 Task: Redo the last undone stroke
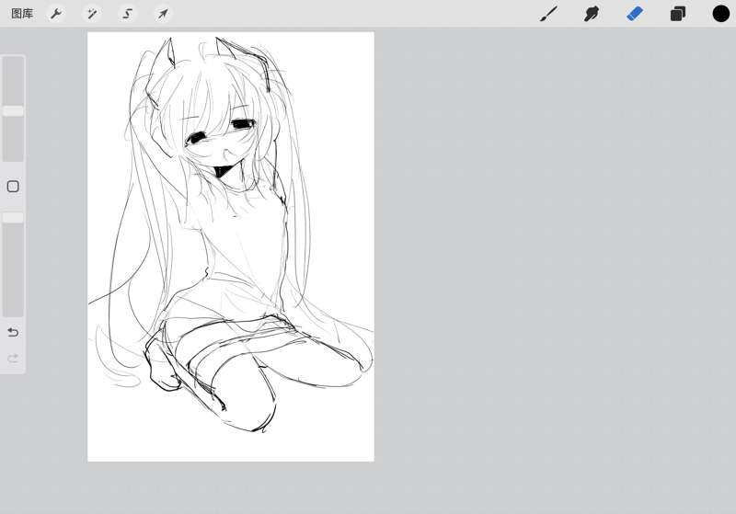point(13,359)
